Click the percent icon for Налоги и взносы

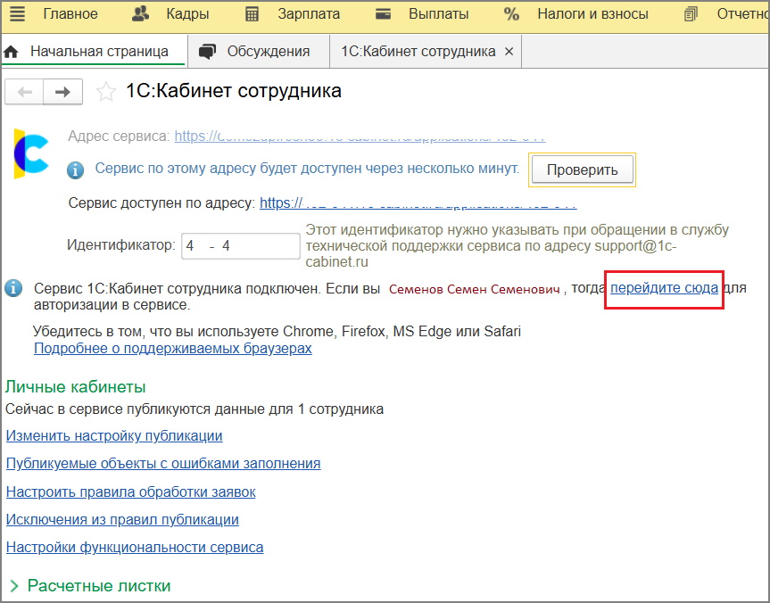click(x=511, y=13)
